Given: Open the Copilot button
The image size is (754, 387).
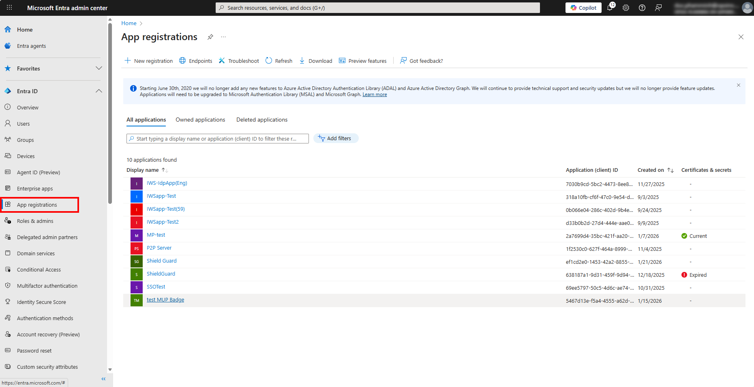Looking at the screenshot, I should pyautogui.click(x=583, y=8).
